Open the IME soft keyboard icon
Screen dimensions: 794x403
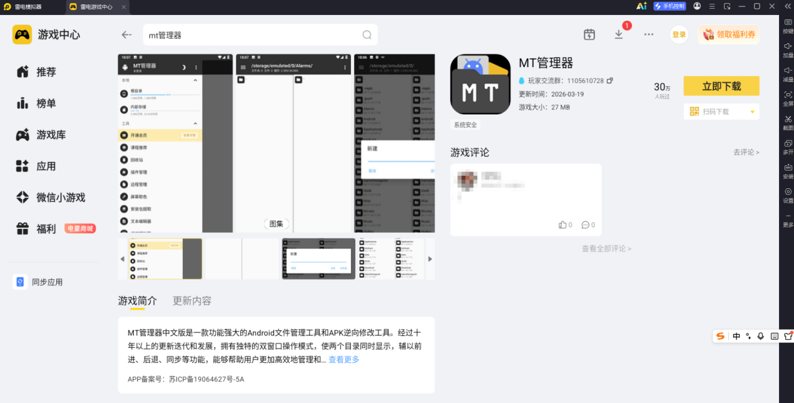coord(775,336)
